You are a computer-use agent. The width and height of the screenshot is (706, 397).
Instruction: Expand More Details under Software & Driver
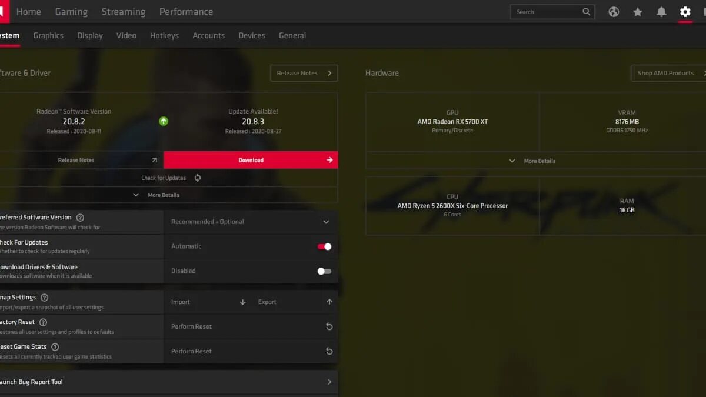157,195
